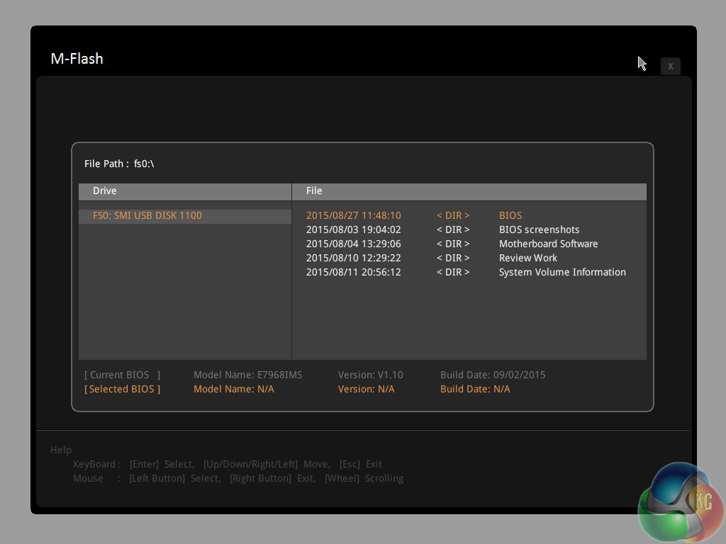The height and width of the screenshot is (544, 726).
Task: Click the File column header
Action: (x=314, y=191)
